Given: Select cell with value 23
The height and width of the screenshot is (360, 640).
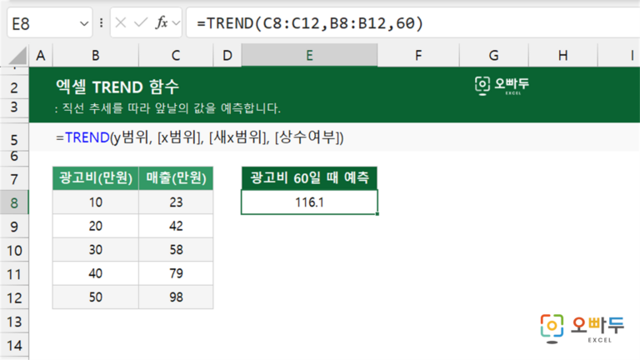Looking at the screenshot, I should [176, 202].
